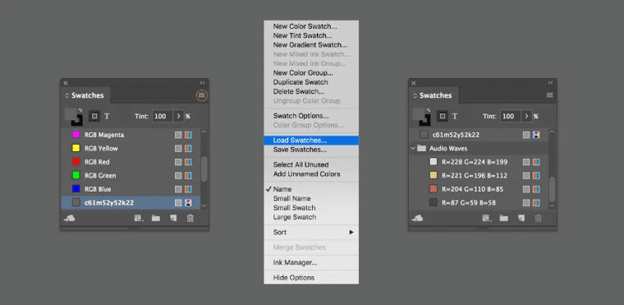
Task: Click Creative Cloud library icon in left panel
Action: pyautogui.click(x=70, y=218)
